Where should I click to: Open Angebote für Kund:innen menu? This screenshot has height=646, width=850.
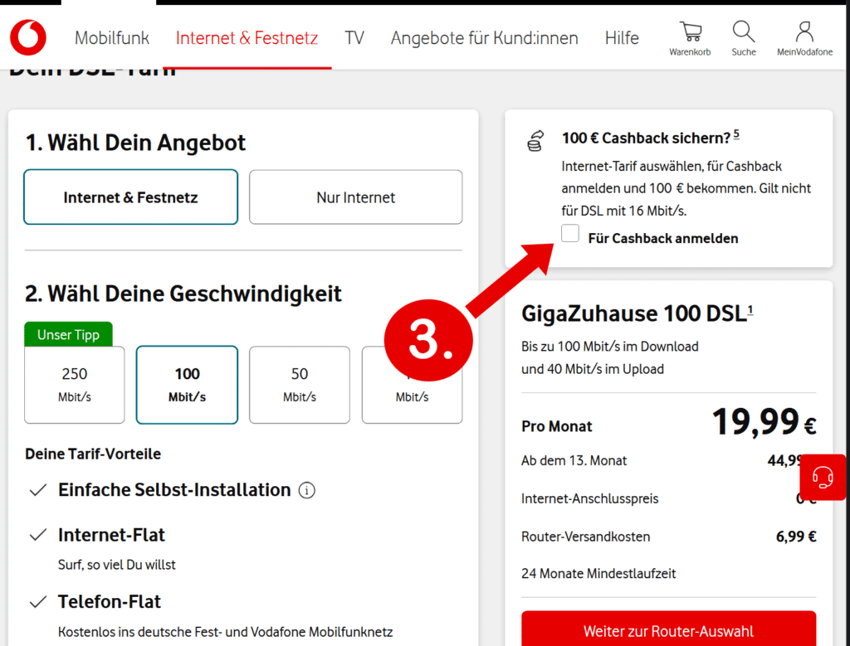[x=484, y=38]
